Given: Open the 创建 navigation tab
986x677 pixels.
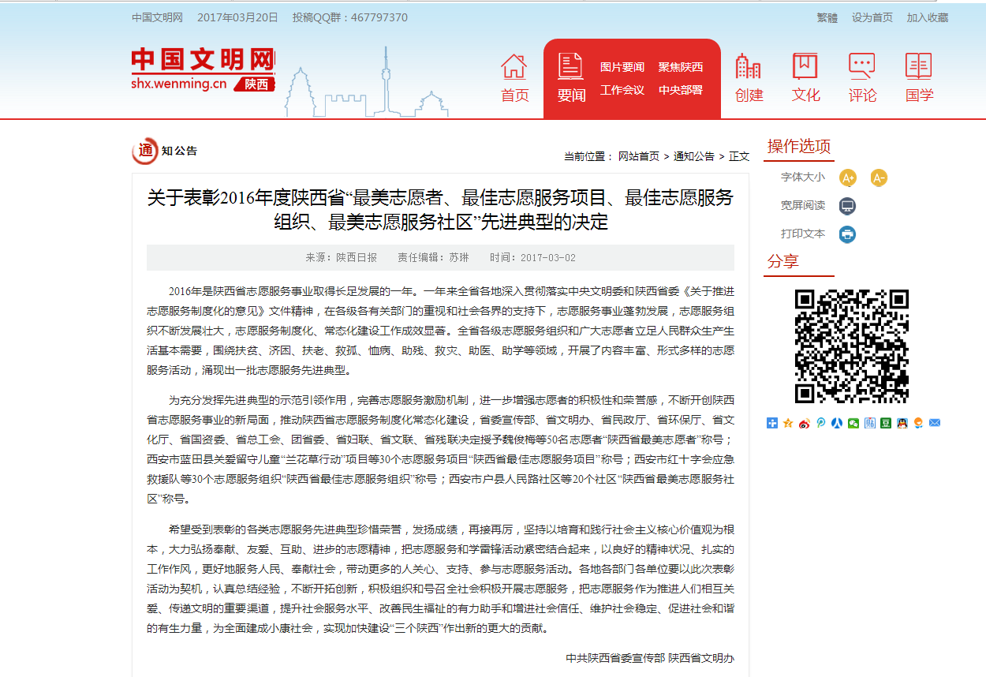Looking at the screenshot, I should (x=749, y=78).
